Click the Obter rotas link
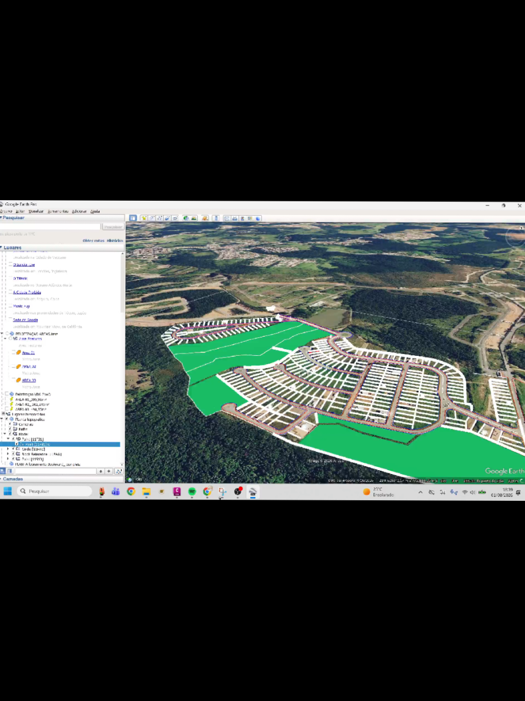The image size is (525, 701). click(94, 240)
